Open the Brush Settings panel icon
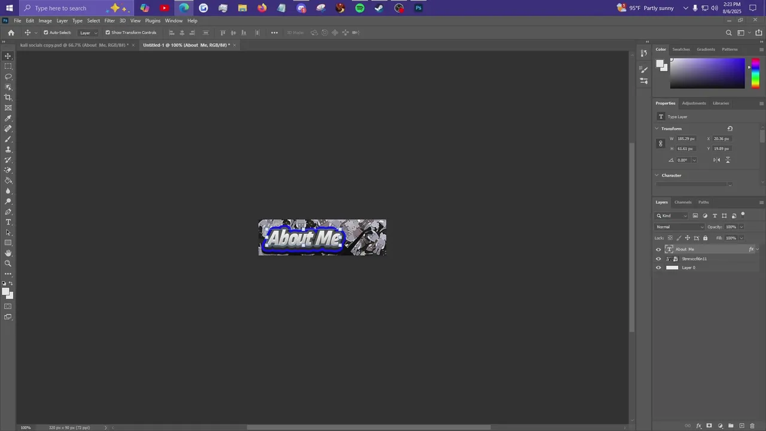This screenshot has width=766, height=431. [x=644, y=69]
